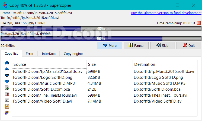
Task: Minimize the Supercopier window
Action: [x=162, y=5]
